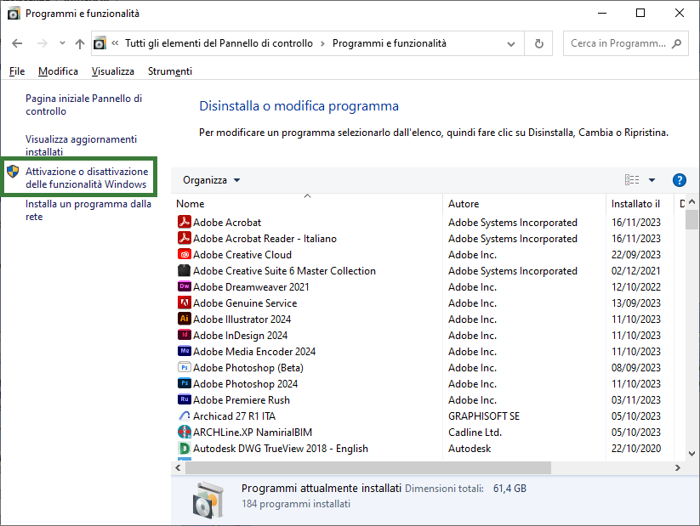This screenshot has height=526, width=700.
Task: Select the Adobe Premiere Rush name text
Action: (242, 399)
